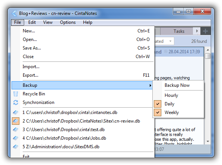222x165 pixels.
Task: Open recent file 5 SitexDMS.db
Action: pyautogui.click(x=83, y=147)
